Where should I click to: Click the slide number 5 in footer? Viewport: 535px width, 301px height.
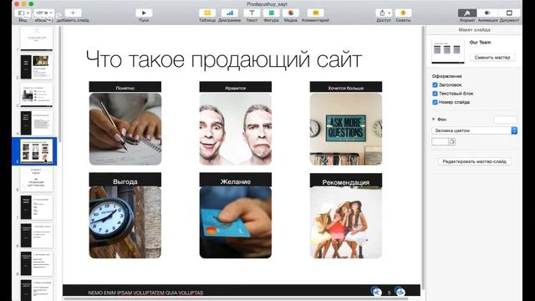tap(389, 293)
